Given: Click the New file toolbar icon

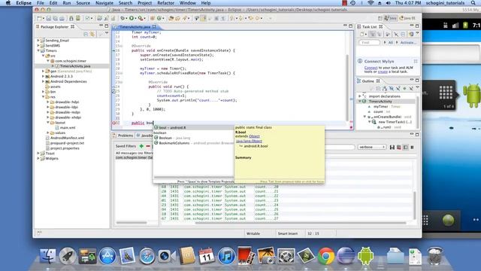Looking at the screenshot, I should (39, 18).
